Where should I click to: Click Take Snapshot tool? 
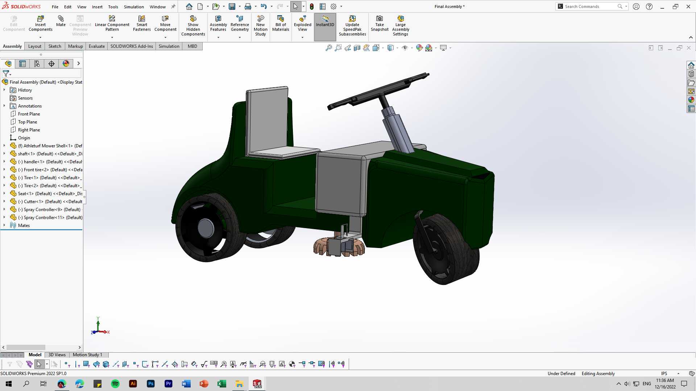click(380, 24)
